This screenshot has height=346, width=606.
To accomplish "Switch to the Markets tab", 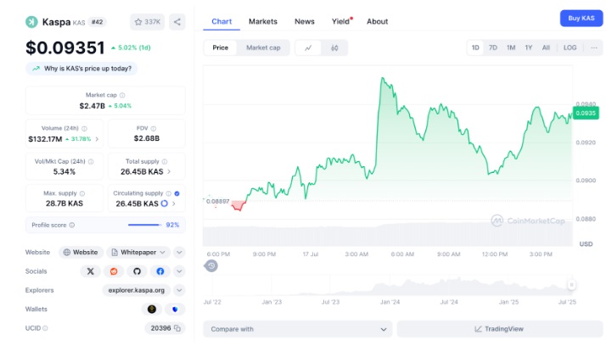I will 262,21.
